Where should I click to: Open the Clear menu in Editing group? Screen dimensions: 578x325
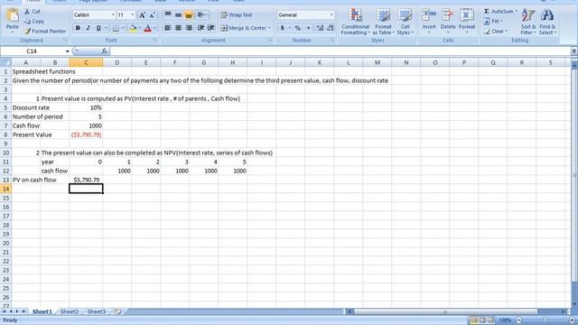click(x=496, y=32)
